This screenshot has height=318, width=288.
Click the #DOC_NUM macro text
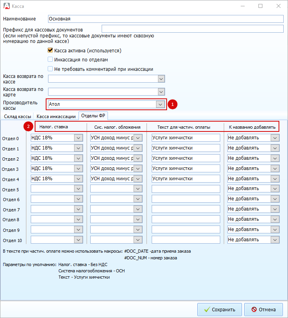tap(136, 258)
